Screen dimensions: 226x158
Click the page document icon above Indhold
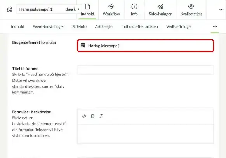(87, 7)
